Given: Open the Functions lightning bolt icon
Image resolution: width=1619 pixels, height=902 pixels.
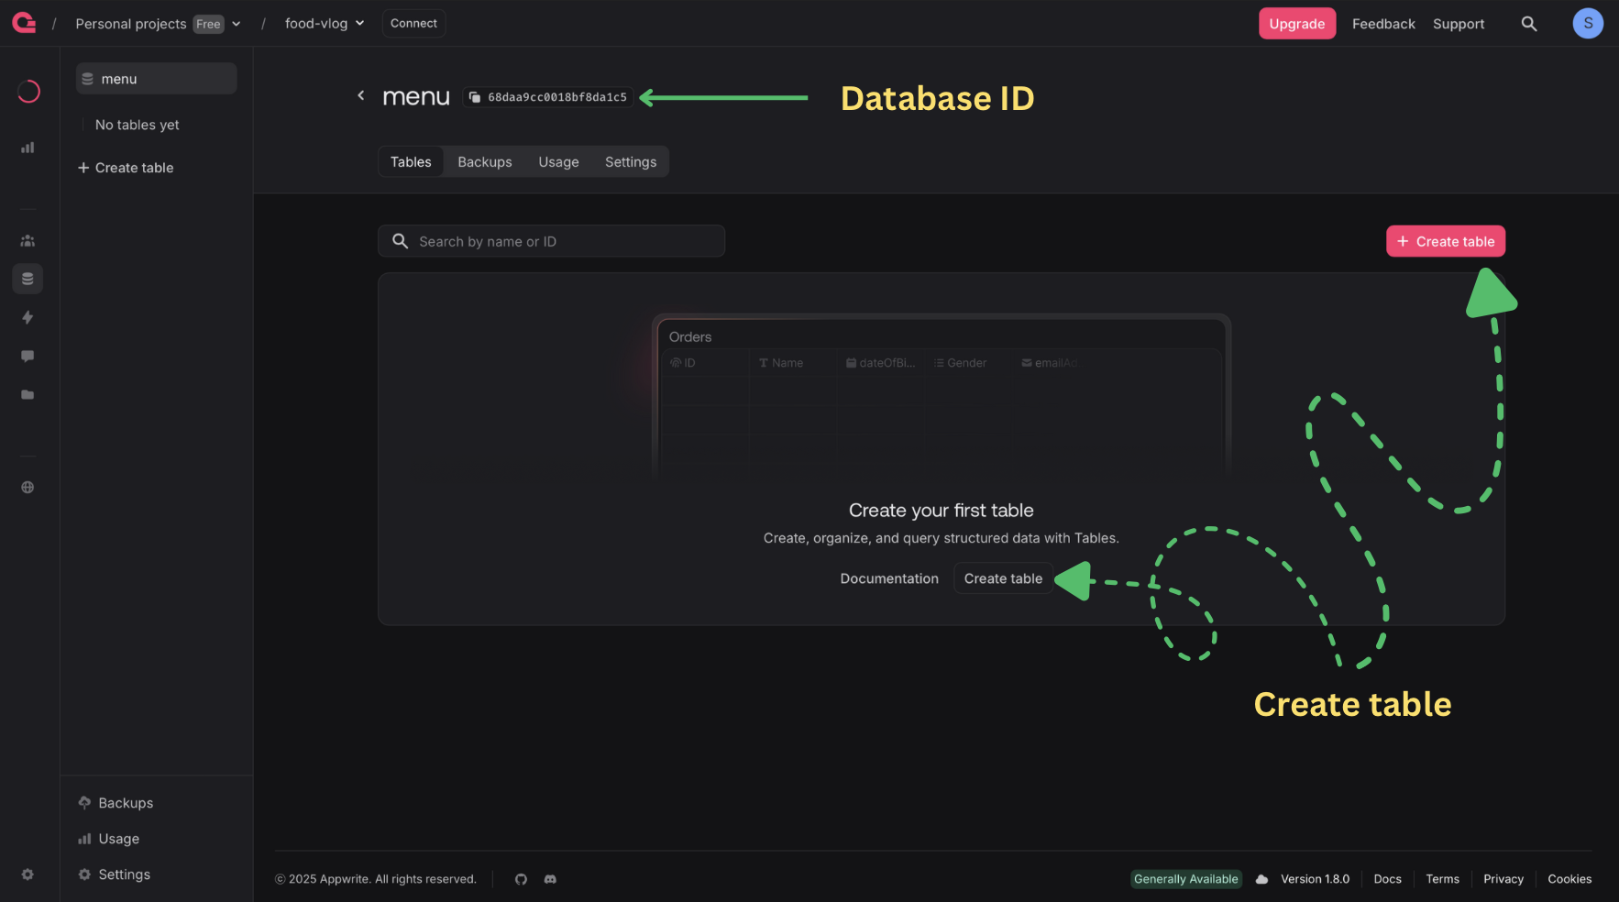Looking at the screenshot, I should (28, 317).
